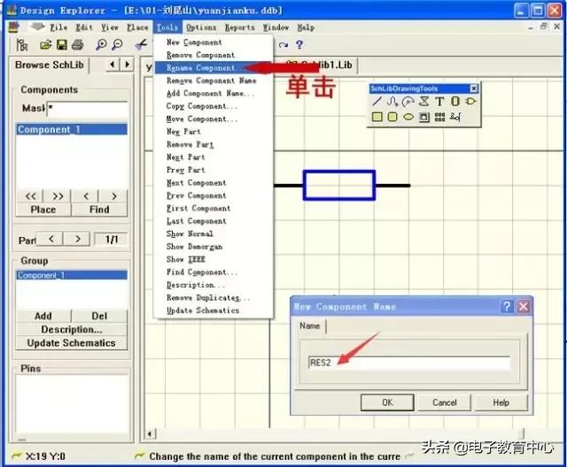Viewport: 567px width, 467px height.
Task: Choose Find Component menu entry
Action: [x=214, y=272]
